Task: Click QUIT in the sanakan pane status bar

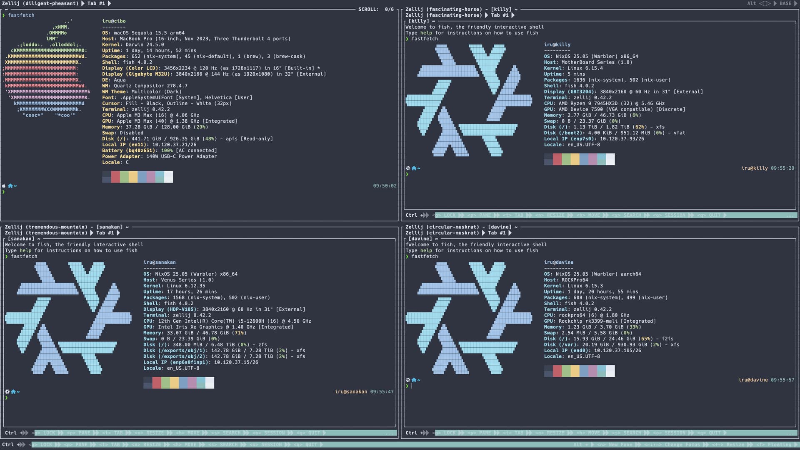Action: pyautogui.click(x=314, y=433)
